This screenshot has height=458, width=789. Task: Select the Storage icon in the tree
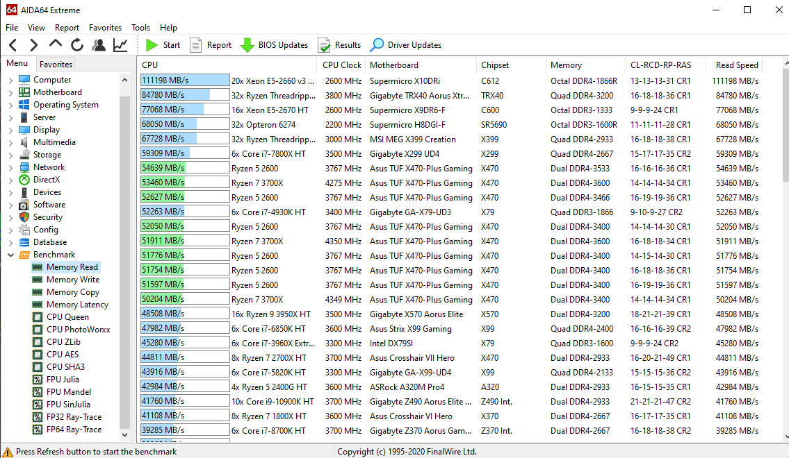tap(24, 155)
